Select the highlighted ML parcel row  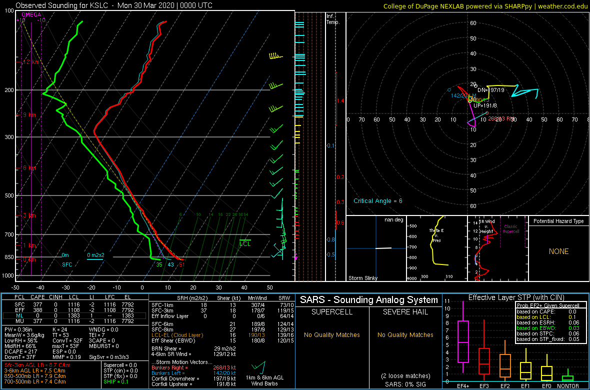[x=74, y=316]
